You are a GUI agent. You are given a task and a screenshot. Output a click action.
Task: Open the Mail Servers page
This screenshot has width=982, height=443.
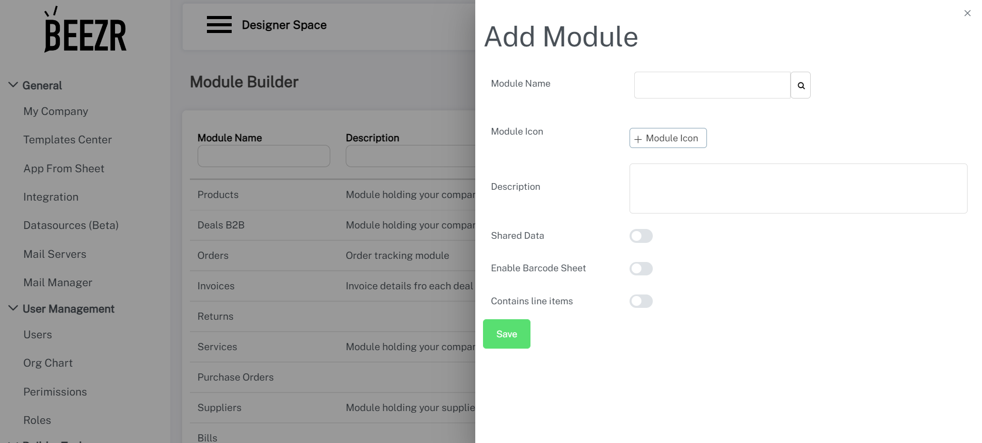pos(55,254)
